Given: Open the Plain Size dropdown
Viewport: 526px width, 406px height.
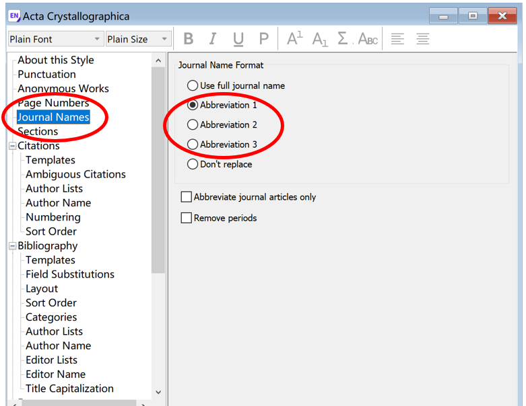Looking at the screenshot, I should click(139, 39).
